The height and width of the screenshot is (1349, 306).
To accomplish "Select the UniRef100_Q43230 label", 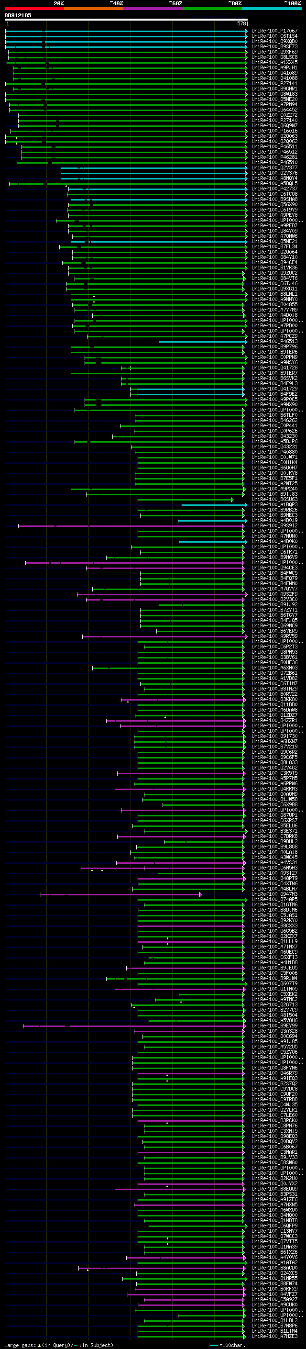I will pyautogui.click(x=274, y=436).
